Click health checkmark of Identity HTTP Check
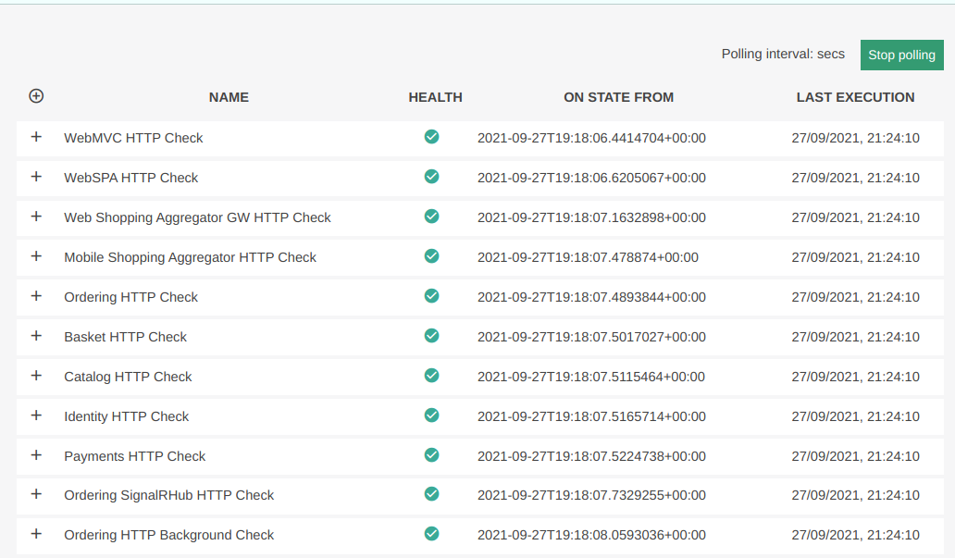This screenshot has width=955, height=558. coord(432,415)
